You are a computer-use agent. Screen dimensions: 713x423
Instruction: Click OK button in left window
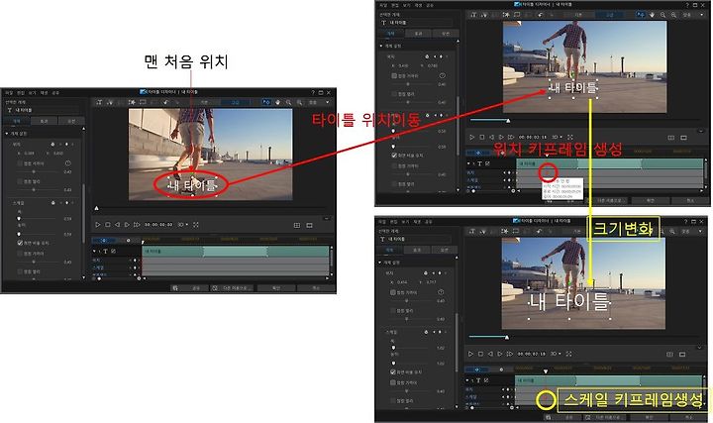point(276,288)
